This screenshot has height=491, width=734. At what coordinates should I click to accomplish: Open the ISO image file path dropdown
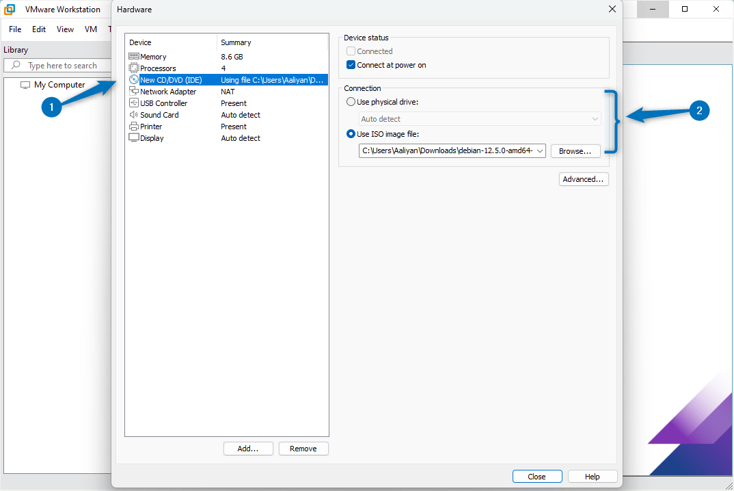tap(539, 150)
